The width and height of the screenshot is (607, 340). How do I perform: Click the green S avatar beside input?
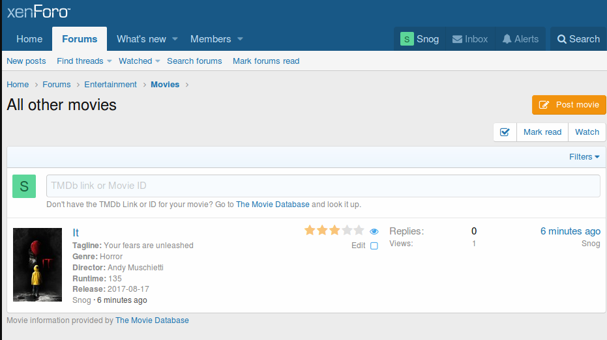point(24,186)
